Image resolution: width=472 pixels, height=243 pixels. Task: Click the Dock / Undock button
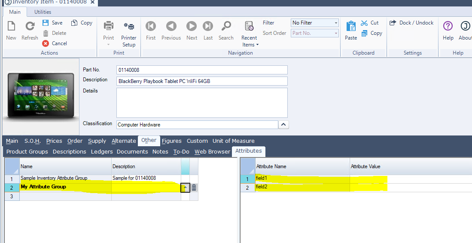point(411,23)
